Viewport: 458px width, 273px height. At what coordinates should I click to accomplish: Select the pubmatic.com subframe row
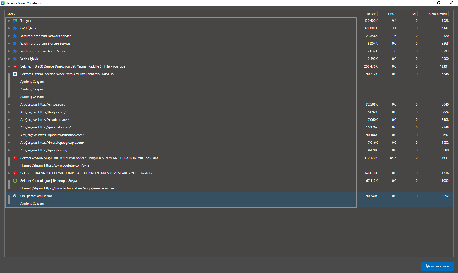229,127
